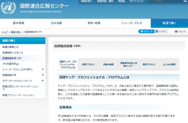
Task: Open the 資料・映像 main menu
Action: click(x=94, y=23)
